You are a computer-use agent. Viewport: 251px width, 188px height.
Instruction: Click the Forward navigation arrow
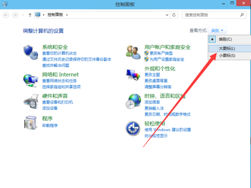tap(15, 15)
